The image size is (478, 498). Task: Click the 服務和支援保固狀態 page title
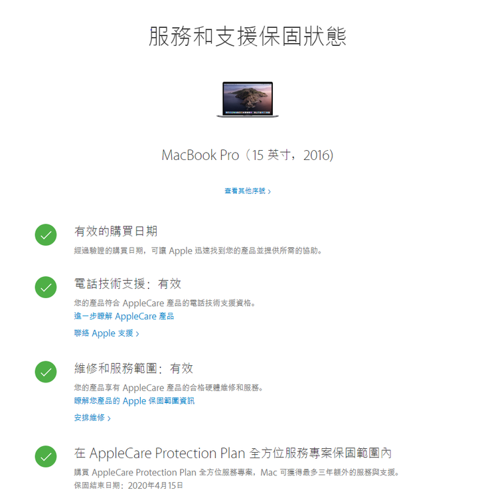[248, 37]
